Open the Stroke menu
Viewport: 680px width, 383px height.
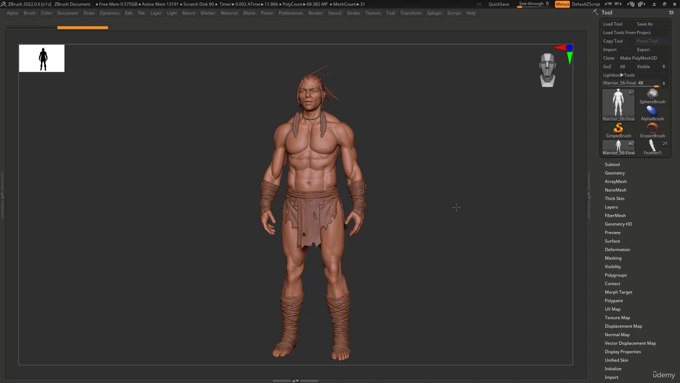(x=353, y=13)
